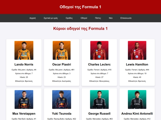Open the Charles Leclerc driver photo
The width and height of the screenshot is (161, 120).
[99, 50]
